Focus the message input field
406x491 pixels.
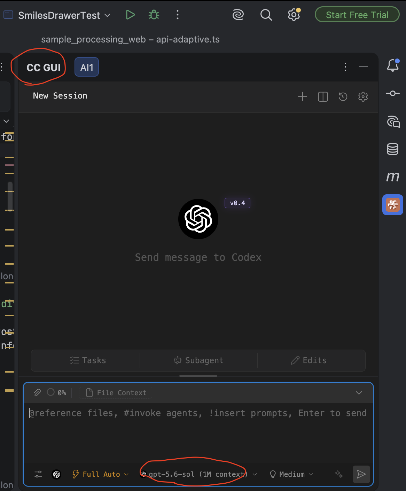(x=198, y=432)
